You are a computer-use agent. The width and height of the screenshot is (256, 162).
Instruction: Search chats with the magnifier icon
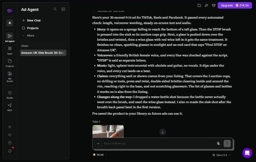pos(55,9)
